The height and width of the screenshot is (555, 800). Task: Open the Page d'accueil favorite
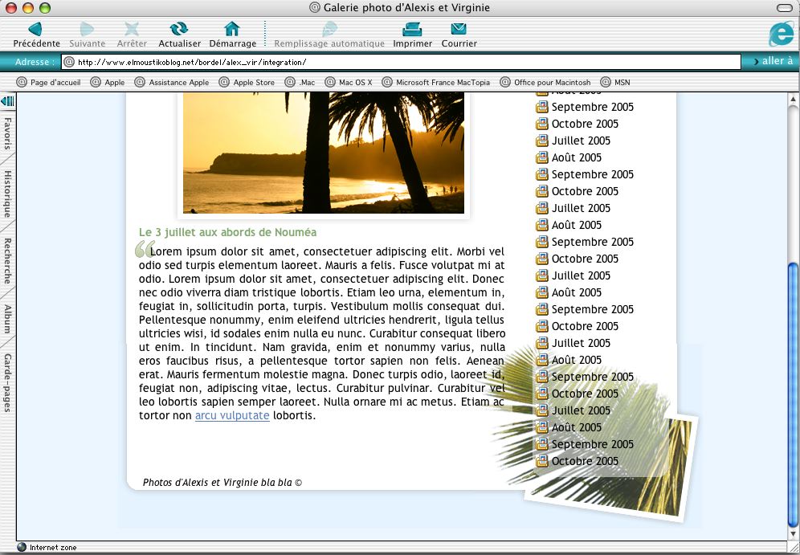pyautogui.click(x=48, y=82)
